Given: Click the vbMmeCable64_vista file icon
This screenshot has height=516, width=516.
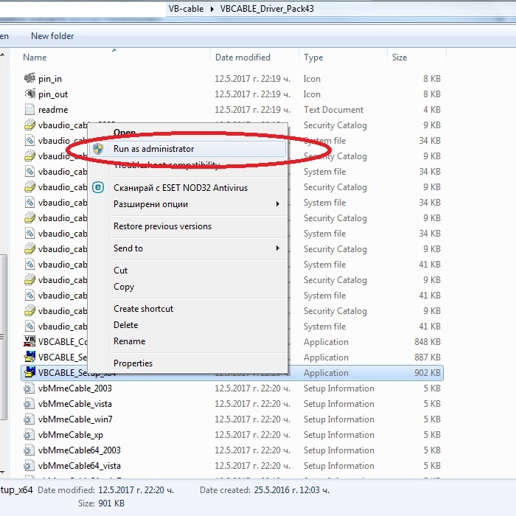Looking at the screenshot, I should (29, 465).
